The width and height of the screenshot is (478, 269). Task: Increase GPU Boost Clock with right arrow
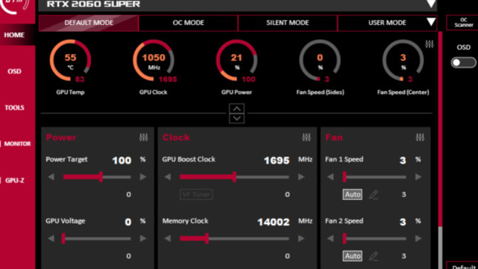[301, 177]
